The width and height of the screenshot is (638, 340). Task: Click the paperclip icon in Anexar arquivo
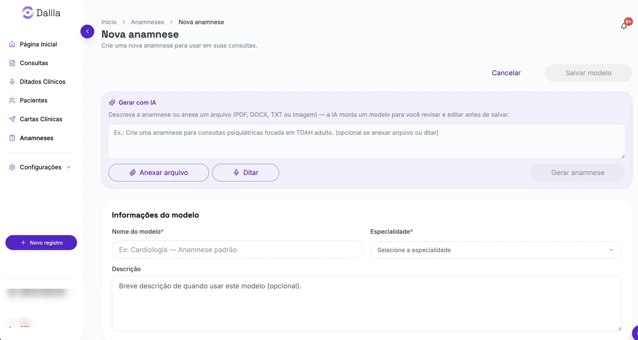tap(133, 173)
